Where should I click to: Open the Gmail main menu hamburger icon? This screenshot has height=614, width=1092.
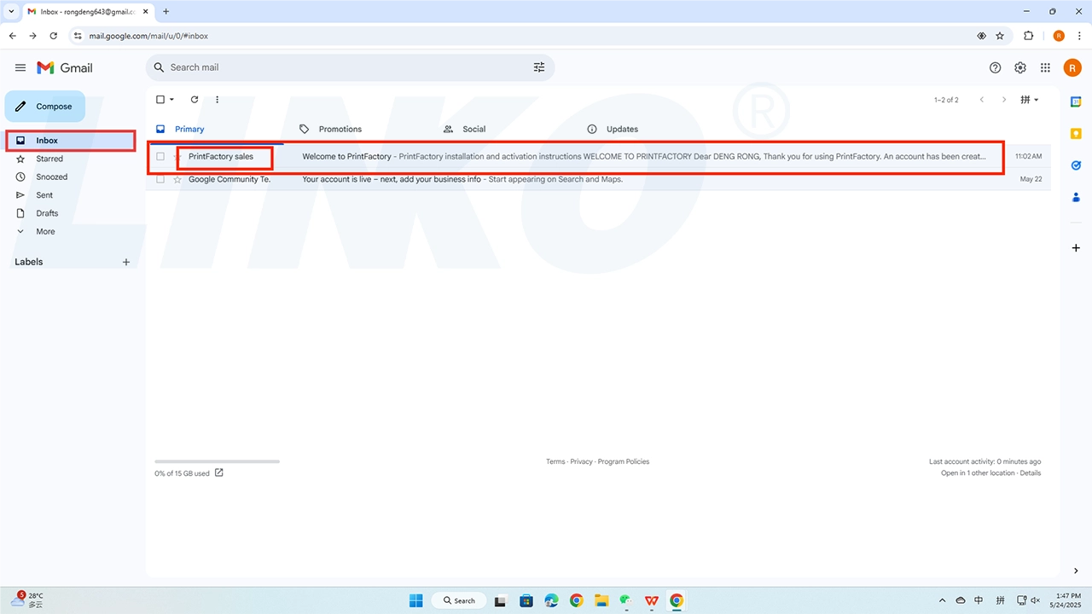coord(20,67)
